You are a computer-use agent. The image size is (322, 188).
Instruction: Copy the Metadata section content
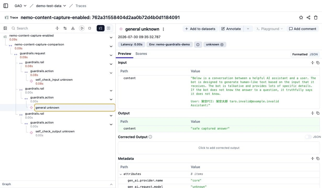tap(318, 159)
